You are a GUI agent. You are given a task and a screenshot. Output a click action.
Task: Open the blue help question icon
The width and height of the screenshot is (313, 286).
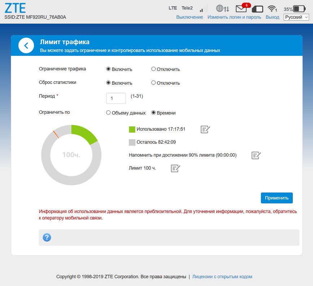(x=47, y=237)
